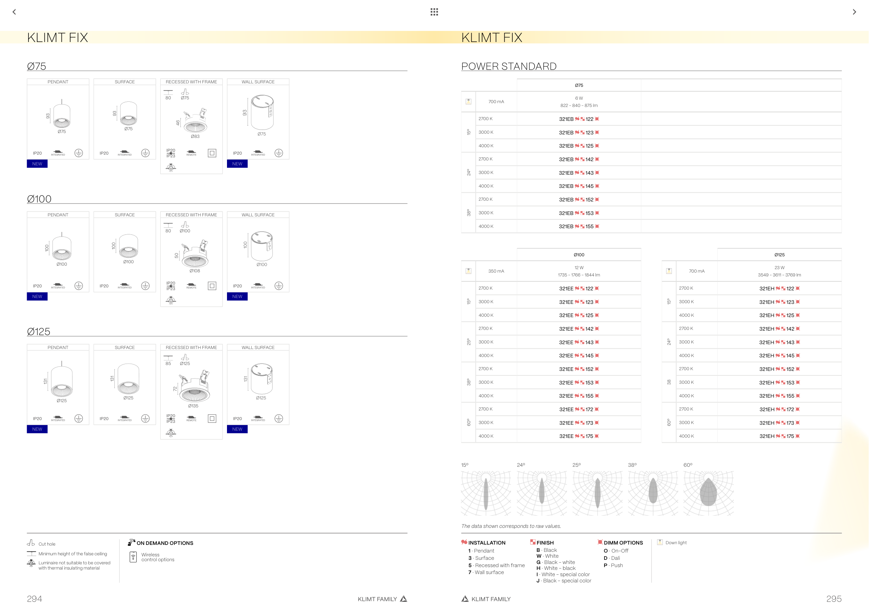Click the Ø125 section heading

point(39,332)
